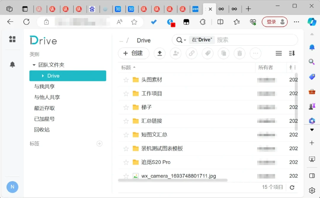Star the 装机测试图表模板 folder
Image resolution: width=320 pixels, height=198 pixels.
tap(126, 149)
